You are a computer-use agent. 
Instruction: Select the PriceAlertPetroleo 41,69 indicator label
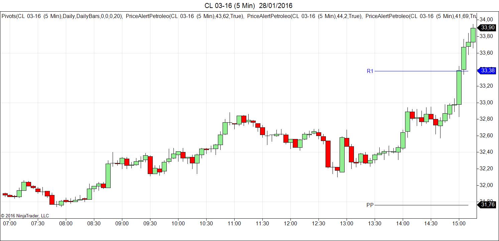pos(421,16)
